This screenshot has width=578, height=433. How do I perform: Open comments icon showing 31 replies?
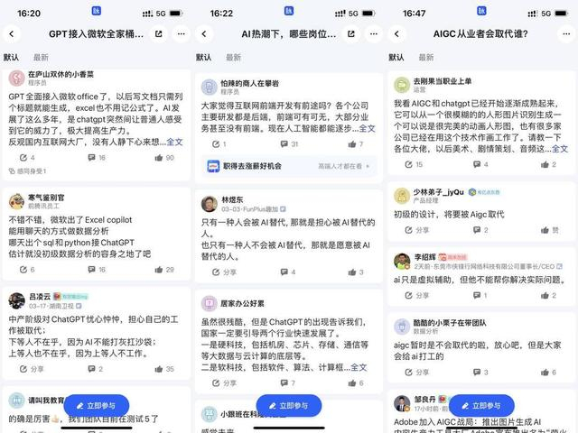point(289,144)
